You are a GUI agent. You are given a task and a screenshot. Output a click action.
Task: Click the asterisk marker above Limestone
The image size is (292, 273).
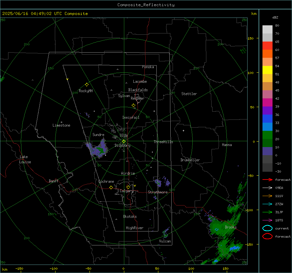(61, 122)
